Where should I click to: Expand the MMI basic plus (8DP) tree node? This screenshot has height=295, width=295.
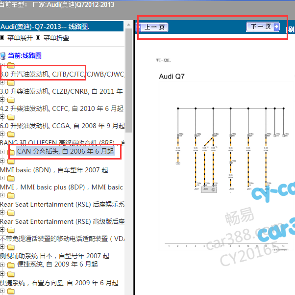[x=2, y=178]
